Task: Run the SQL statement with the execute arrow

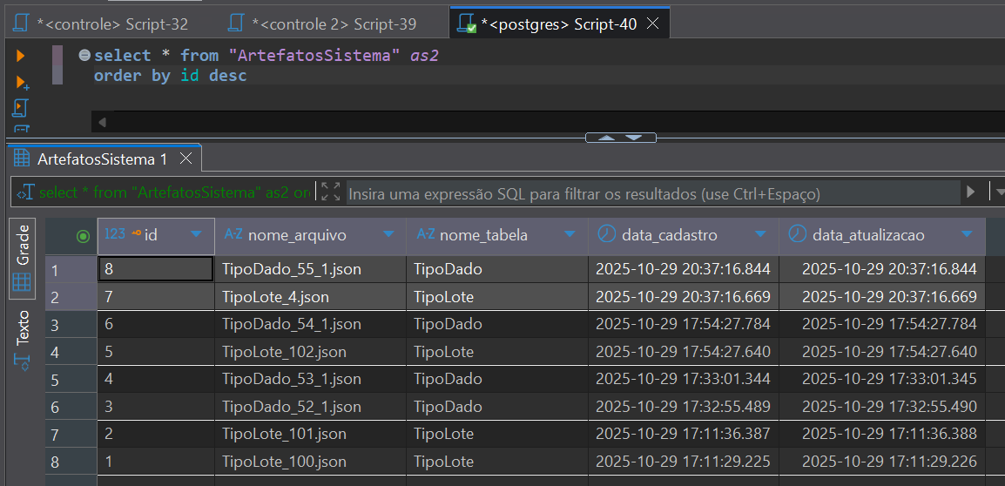Action: coord(21,56)
